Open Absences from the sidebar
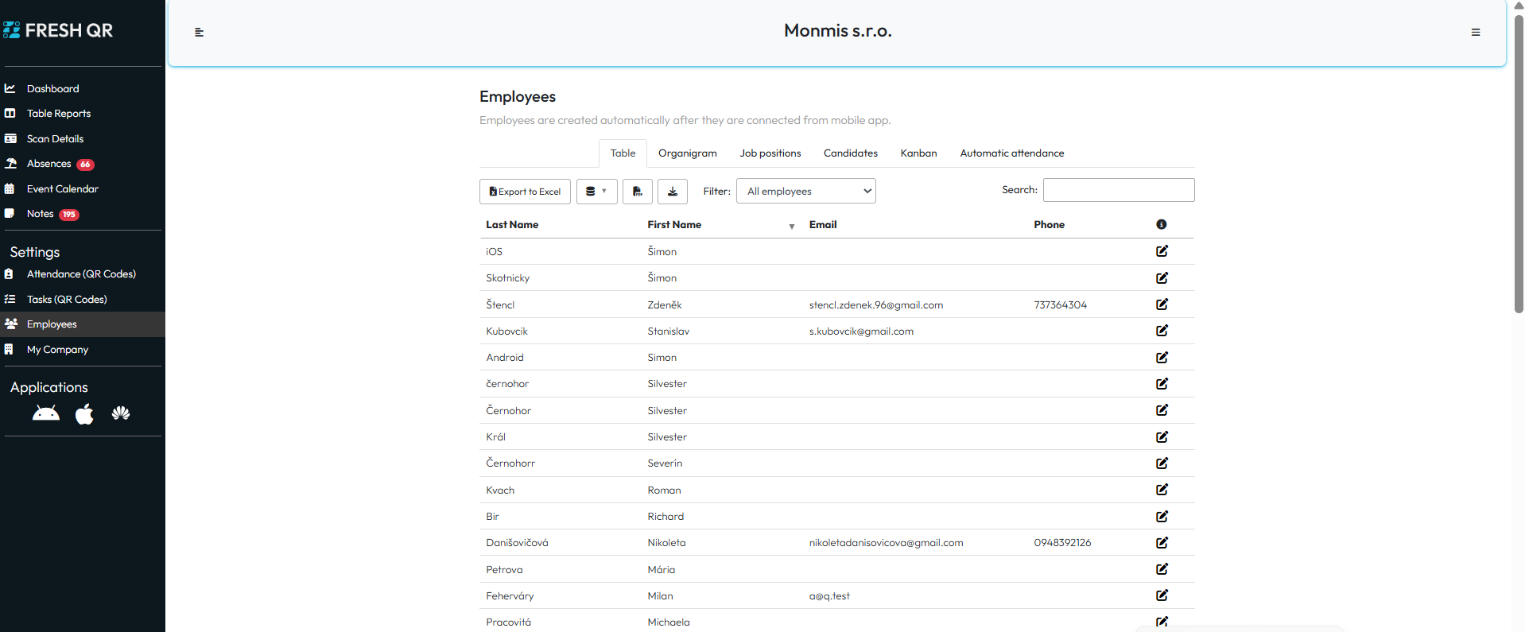 point(49,164)
